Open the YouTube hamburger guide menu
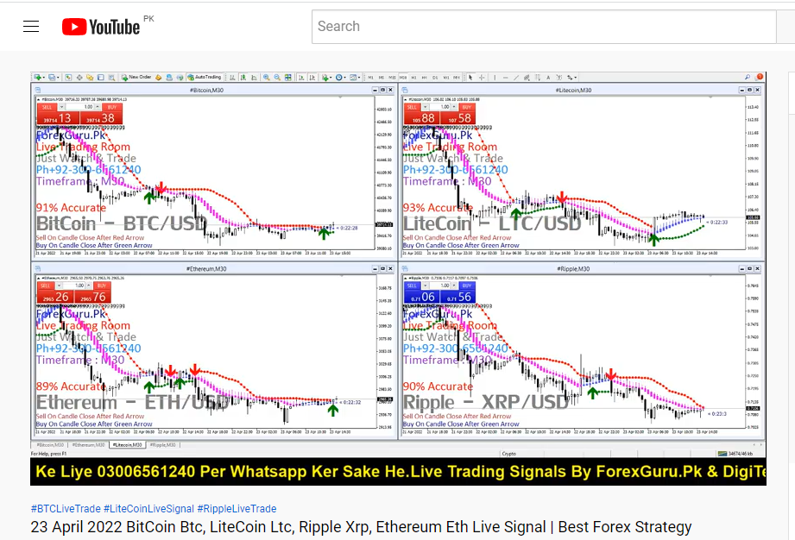The width and height of the screenshot is (795, 540). (31, 27)
